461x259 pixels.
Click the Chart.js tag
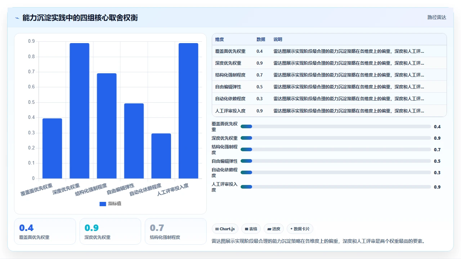tap(225, 229)
